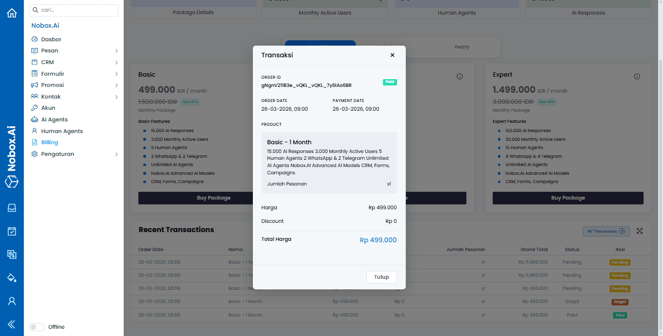Open the user profile icon in rail

click(12, 301)
